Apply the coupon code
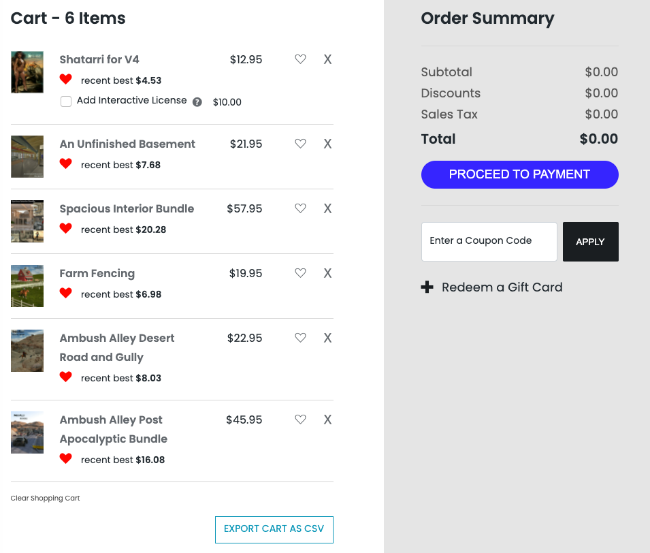 click(x=590, y=242)
